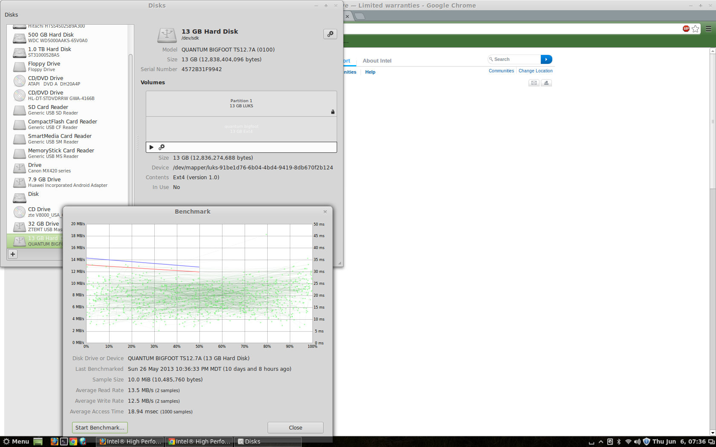Open the volume tray icon

coord(637,441)
